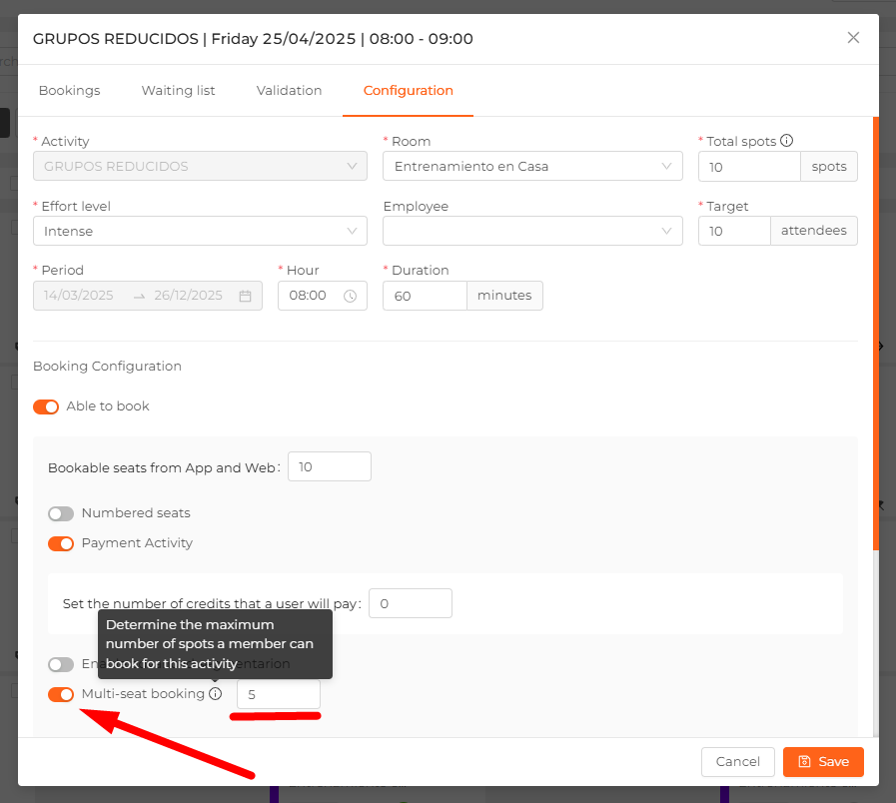The width and height of the screenshot is (896, 803).
Task: Save the activity configuration
Action: (823, 762)
